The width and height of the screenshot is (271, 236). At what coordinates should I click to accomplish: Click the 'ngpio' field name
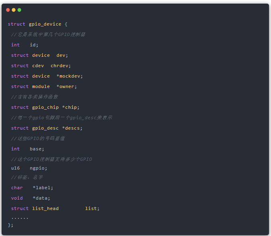(x=37, y=168)
